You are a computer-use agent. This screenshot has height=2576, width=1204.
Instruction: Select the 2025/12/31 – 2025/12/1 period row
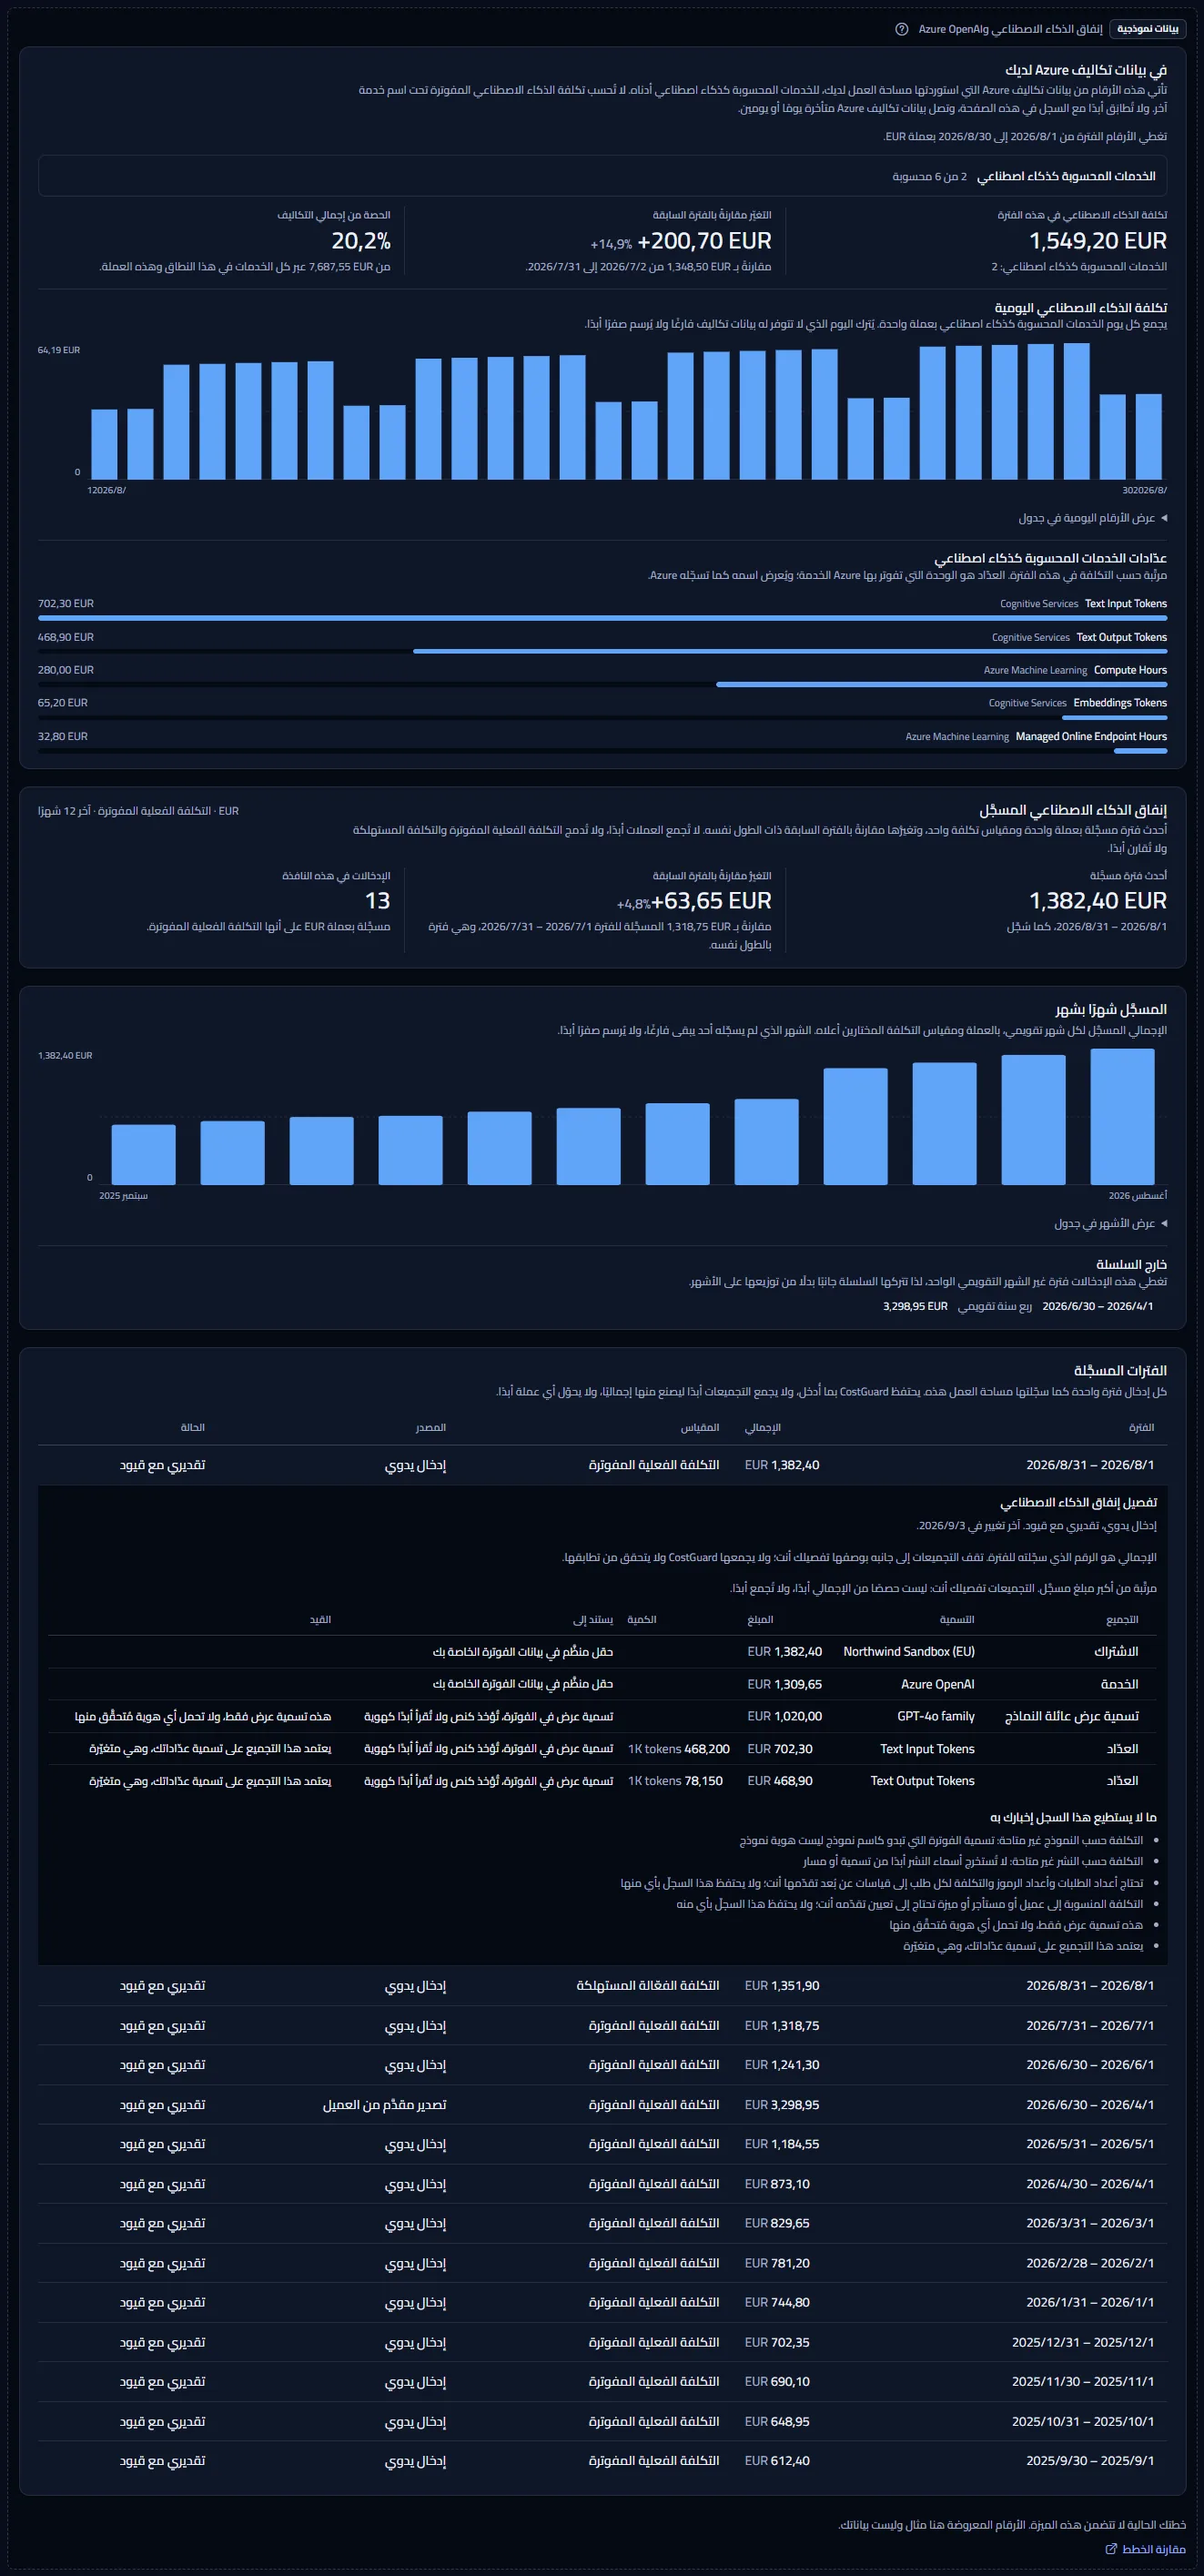[x=602, y=2342]
